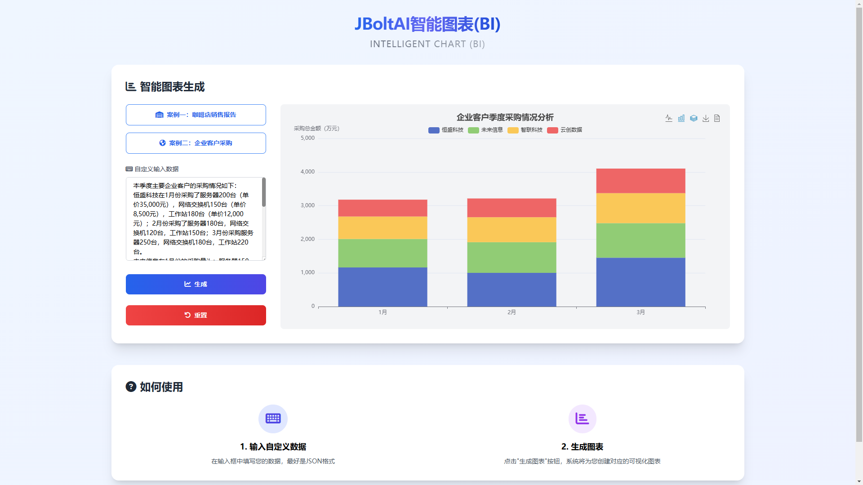The width and height of the screenshot is (863, 485).
Task: Click the 3月 x-axis label
Action: tap(641, 312)
